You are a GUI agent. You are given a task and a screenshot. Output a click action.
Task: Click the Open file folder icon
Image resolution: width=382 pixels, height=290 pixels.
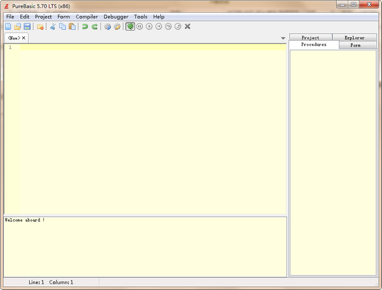click(18, 27)
